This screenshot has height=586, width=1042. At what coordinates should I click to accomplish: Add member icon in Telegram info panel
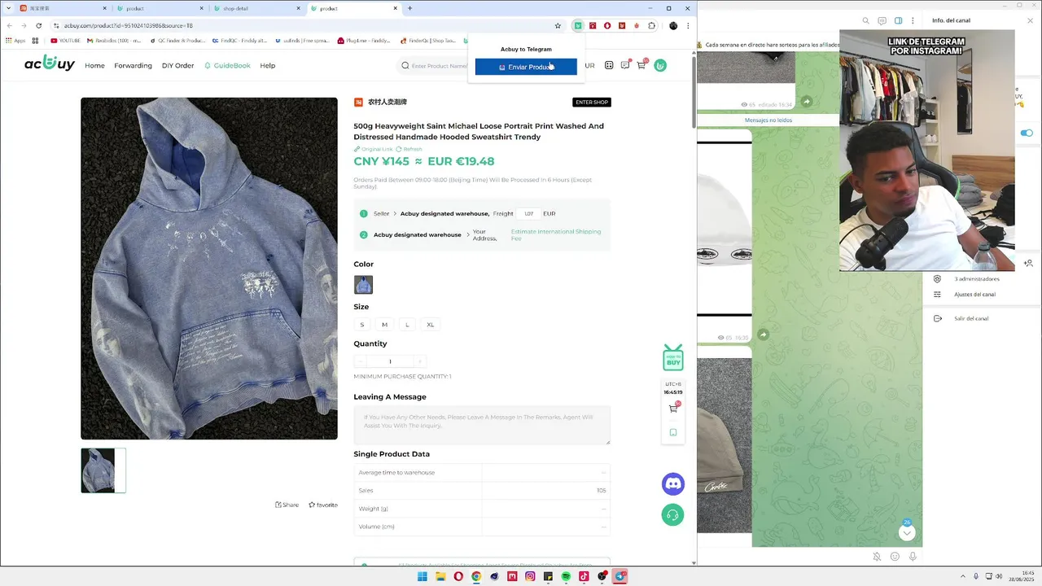[1029, 263]
